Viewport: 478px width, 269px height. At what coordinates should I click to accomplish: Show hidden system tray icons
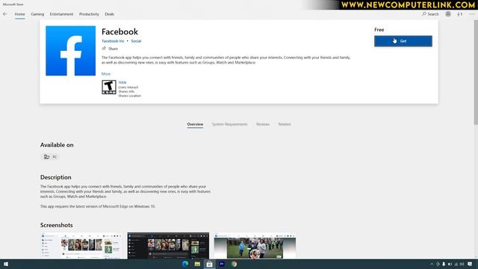[432, 264]
